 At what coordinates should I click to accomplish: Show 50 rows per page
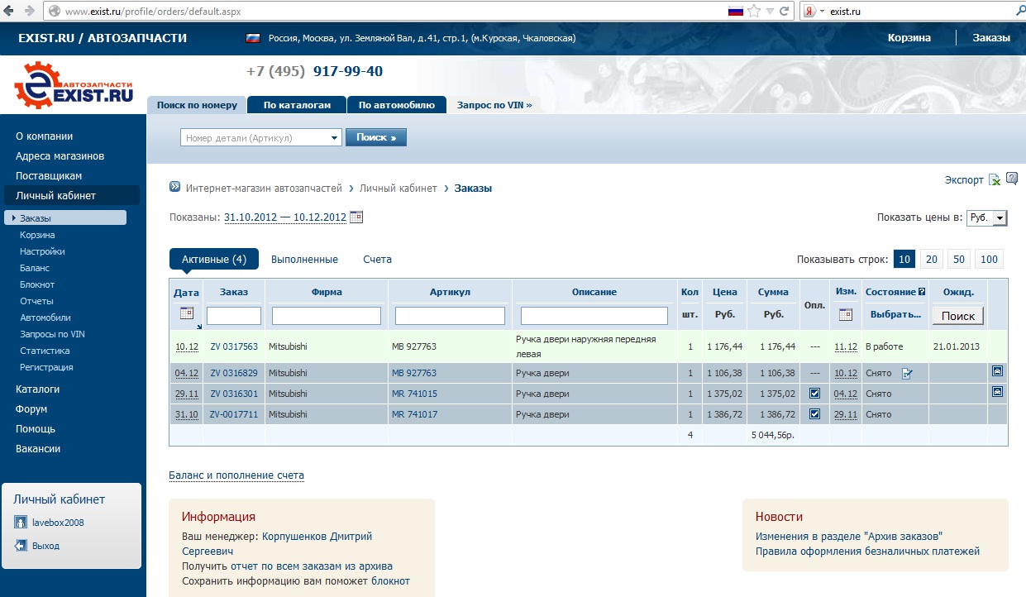pos(959,259)
